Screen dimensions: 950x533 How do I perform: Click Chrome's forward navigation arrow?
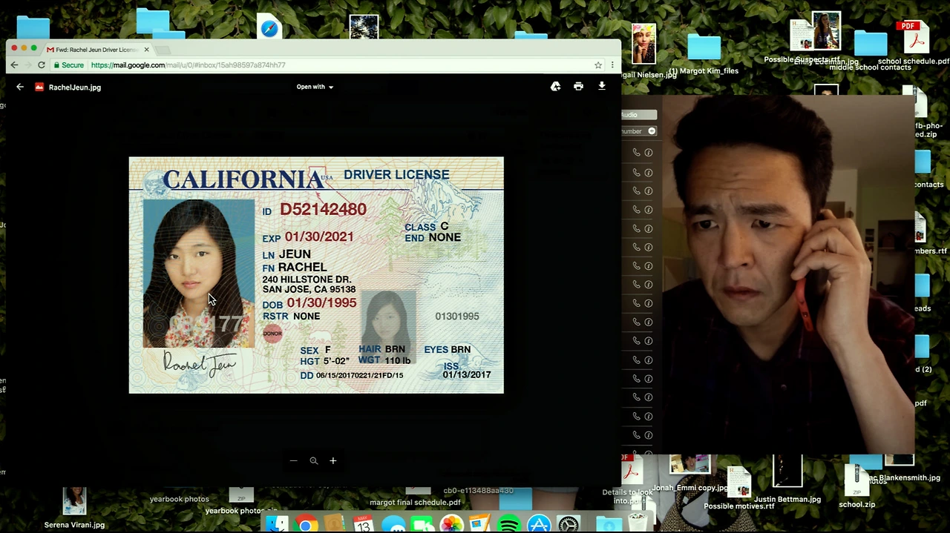[27, 65]
